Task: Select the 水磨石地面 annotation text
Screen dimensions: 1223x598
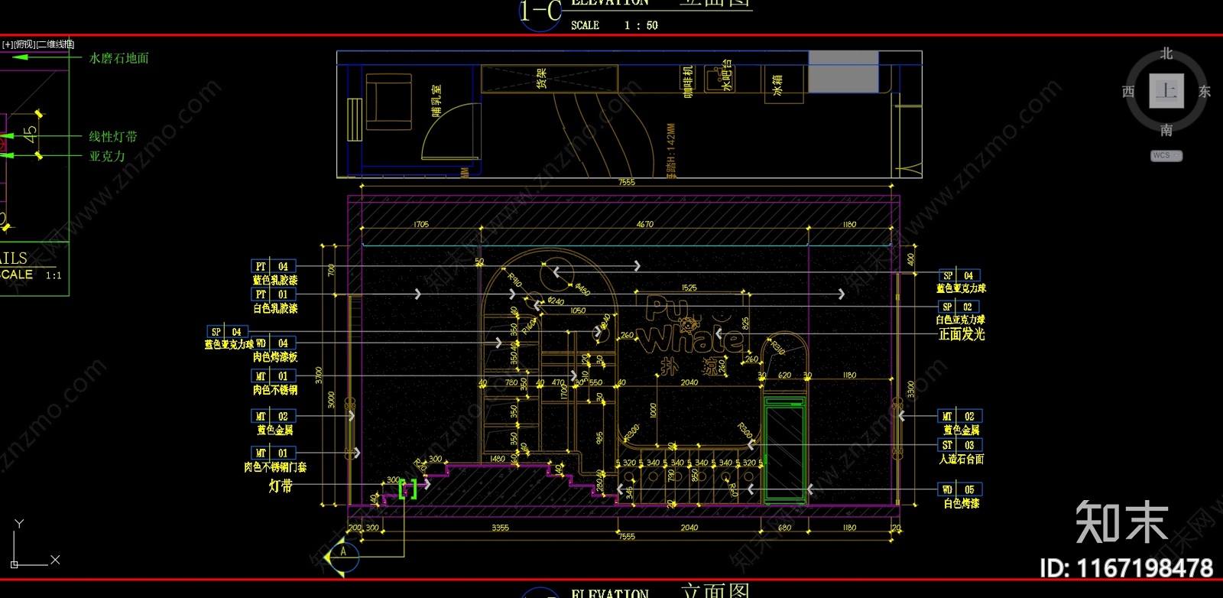Action: click(x=118, y=58)
